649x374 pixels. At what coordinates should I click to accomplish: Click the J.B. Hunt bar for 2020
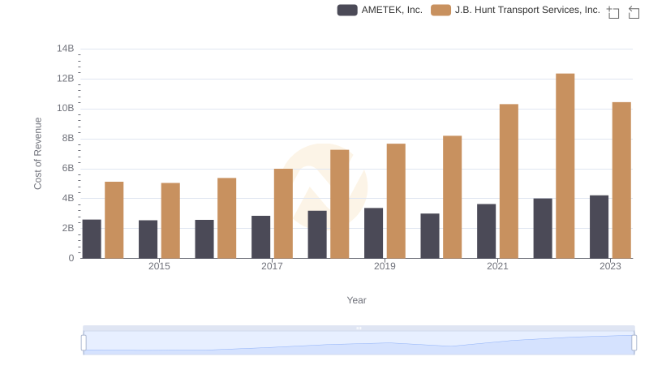[x=453, y=197]
